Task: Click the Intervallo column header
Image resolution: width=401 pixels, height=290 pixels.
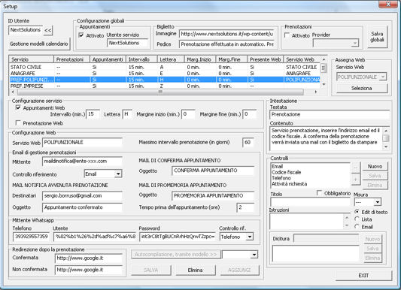Action: (x=141, y=59)
